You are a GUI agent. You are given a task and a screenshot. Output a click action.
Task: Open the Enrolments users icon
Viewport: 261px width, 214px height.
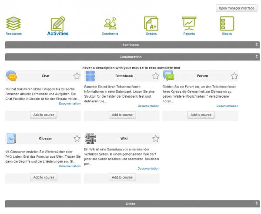coord(110,23)
